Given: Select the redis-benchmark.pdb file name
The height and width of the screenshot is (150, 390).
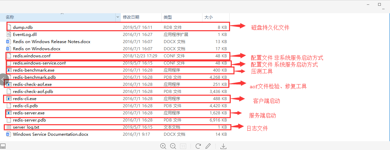Looking at the screenshot, I should point(34,77).
